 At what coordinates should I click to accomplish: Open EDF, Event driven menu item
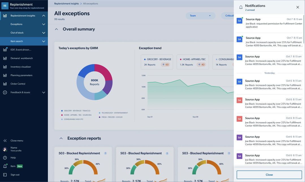[x=24, y=49]
